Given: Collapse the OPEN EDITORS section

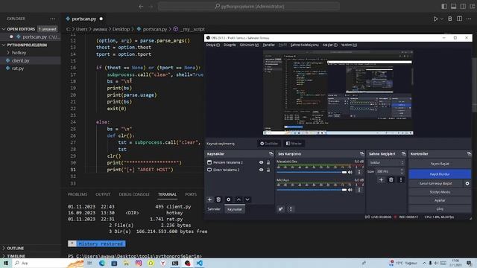Looking at the screenshot, I should click(x=30, y=29).
